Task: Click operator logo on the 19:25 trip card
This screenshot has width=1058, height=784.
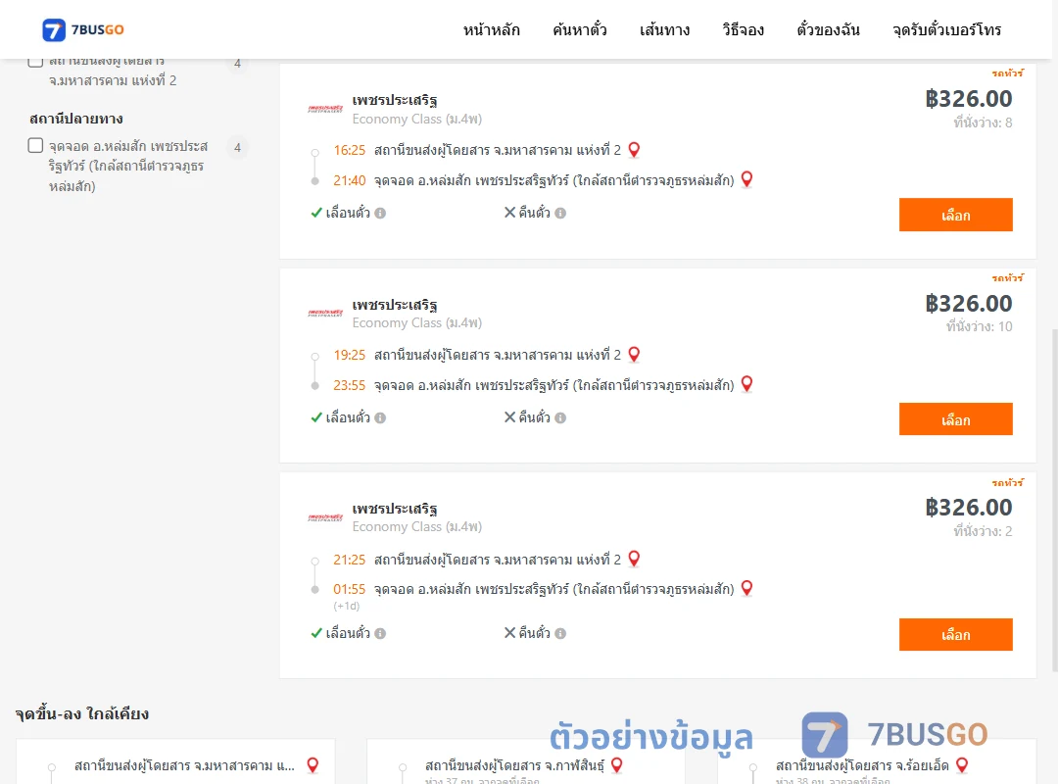Action: point(325,314)
